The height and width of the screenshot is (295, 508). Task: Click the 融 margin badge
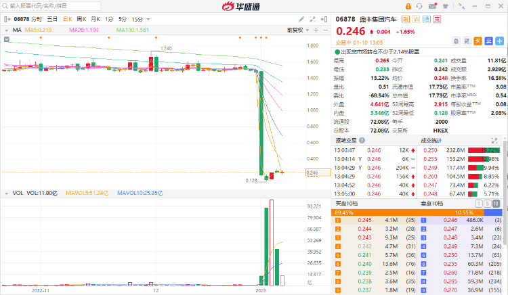tap(405, 19)
